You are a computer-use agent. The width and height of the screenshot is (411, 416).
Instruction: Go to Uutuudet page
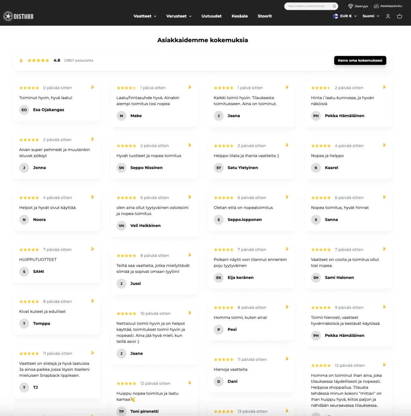pos(211,16)
